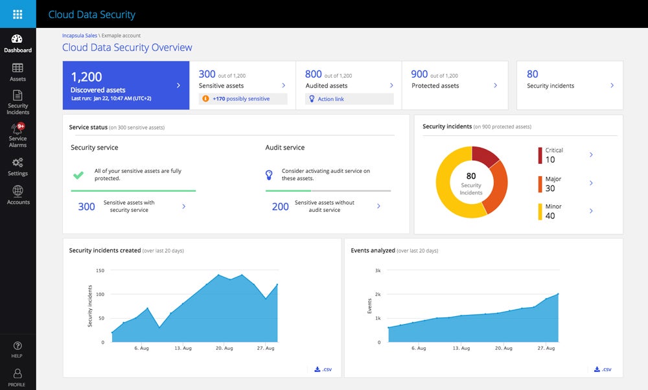Screen dimensions: 648x390
Task: Select the Assets sidebar icon
Action: tap(17, 71)
